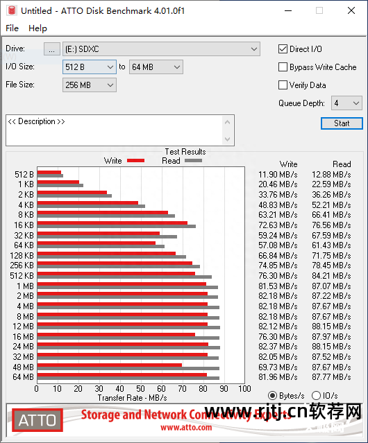The height and width of the screenshot is (443, 368).
Task: Click the gray Read legend swatch
Action: [194, 160]
